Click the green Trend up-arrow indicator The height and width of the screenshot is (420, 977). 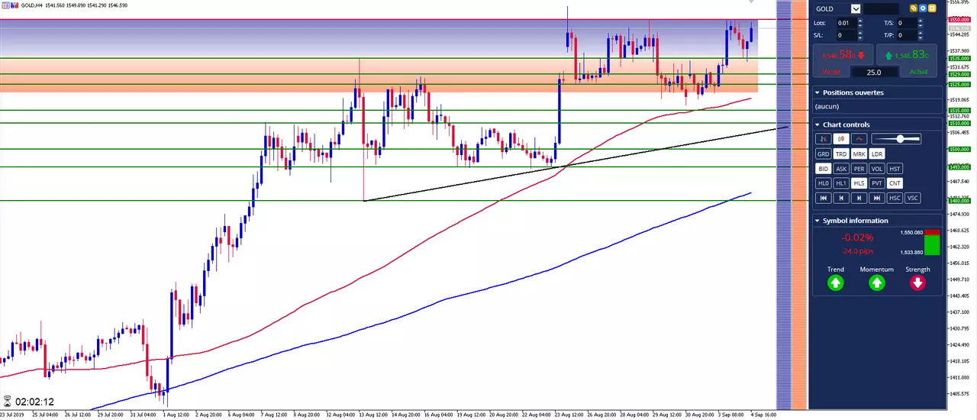click(836, 283)
